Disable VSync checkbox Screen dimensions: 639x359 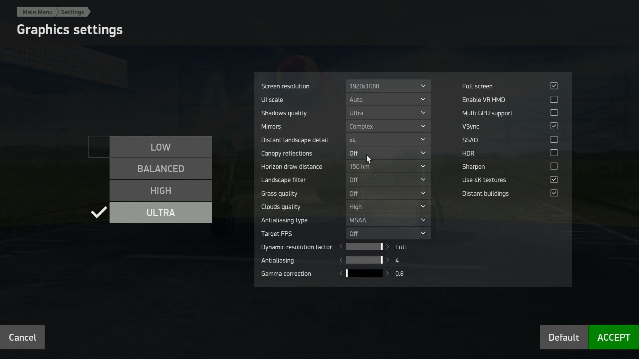(554, 126)
